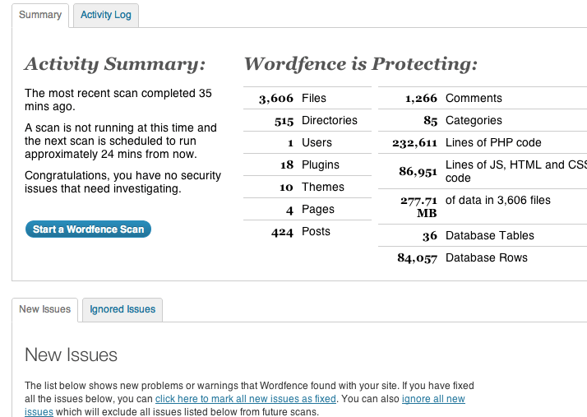Open the Ignored Issues tab
The width and height of the screenshot is (587, 417).
tap(122, 309)
